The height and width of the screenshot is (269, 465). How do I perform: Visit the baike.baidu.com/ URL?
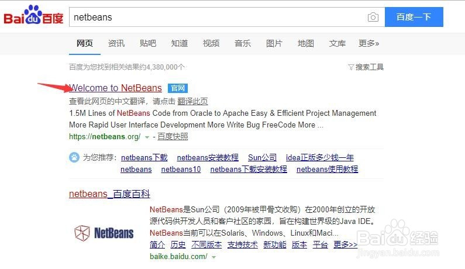point(178,257)
